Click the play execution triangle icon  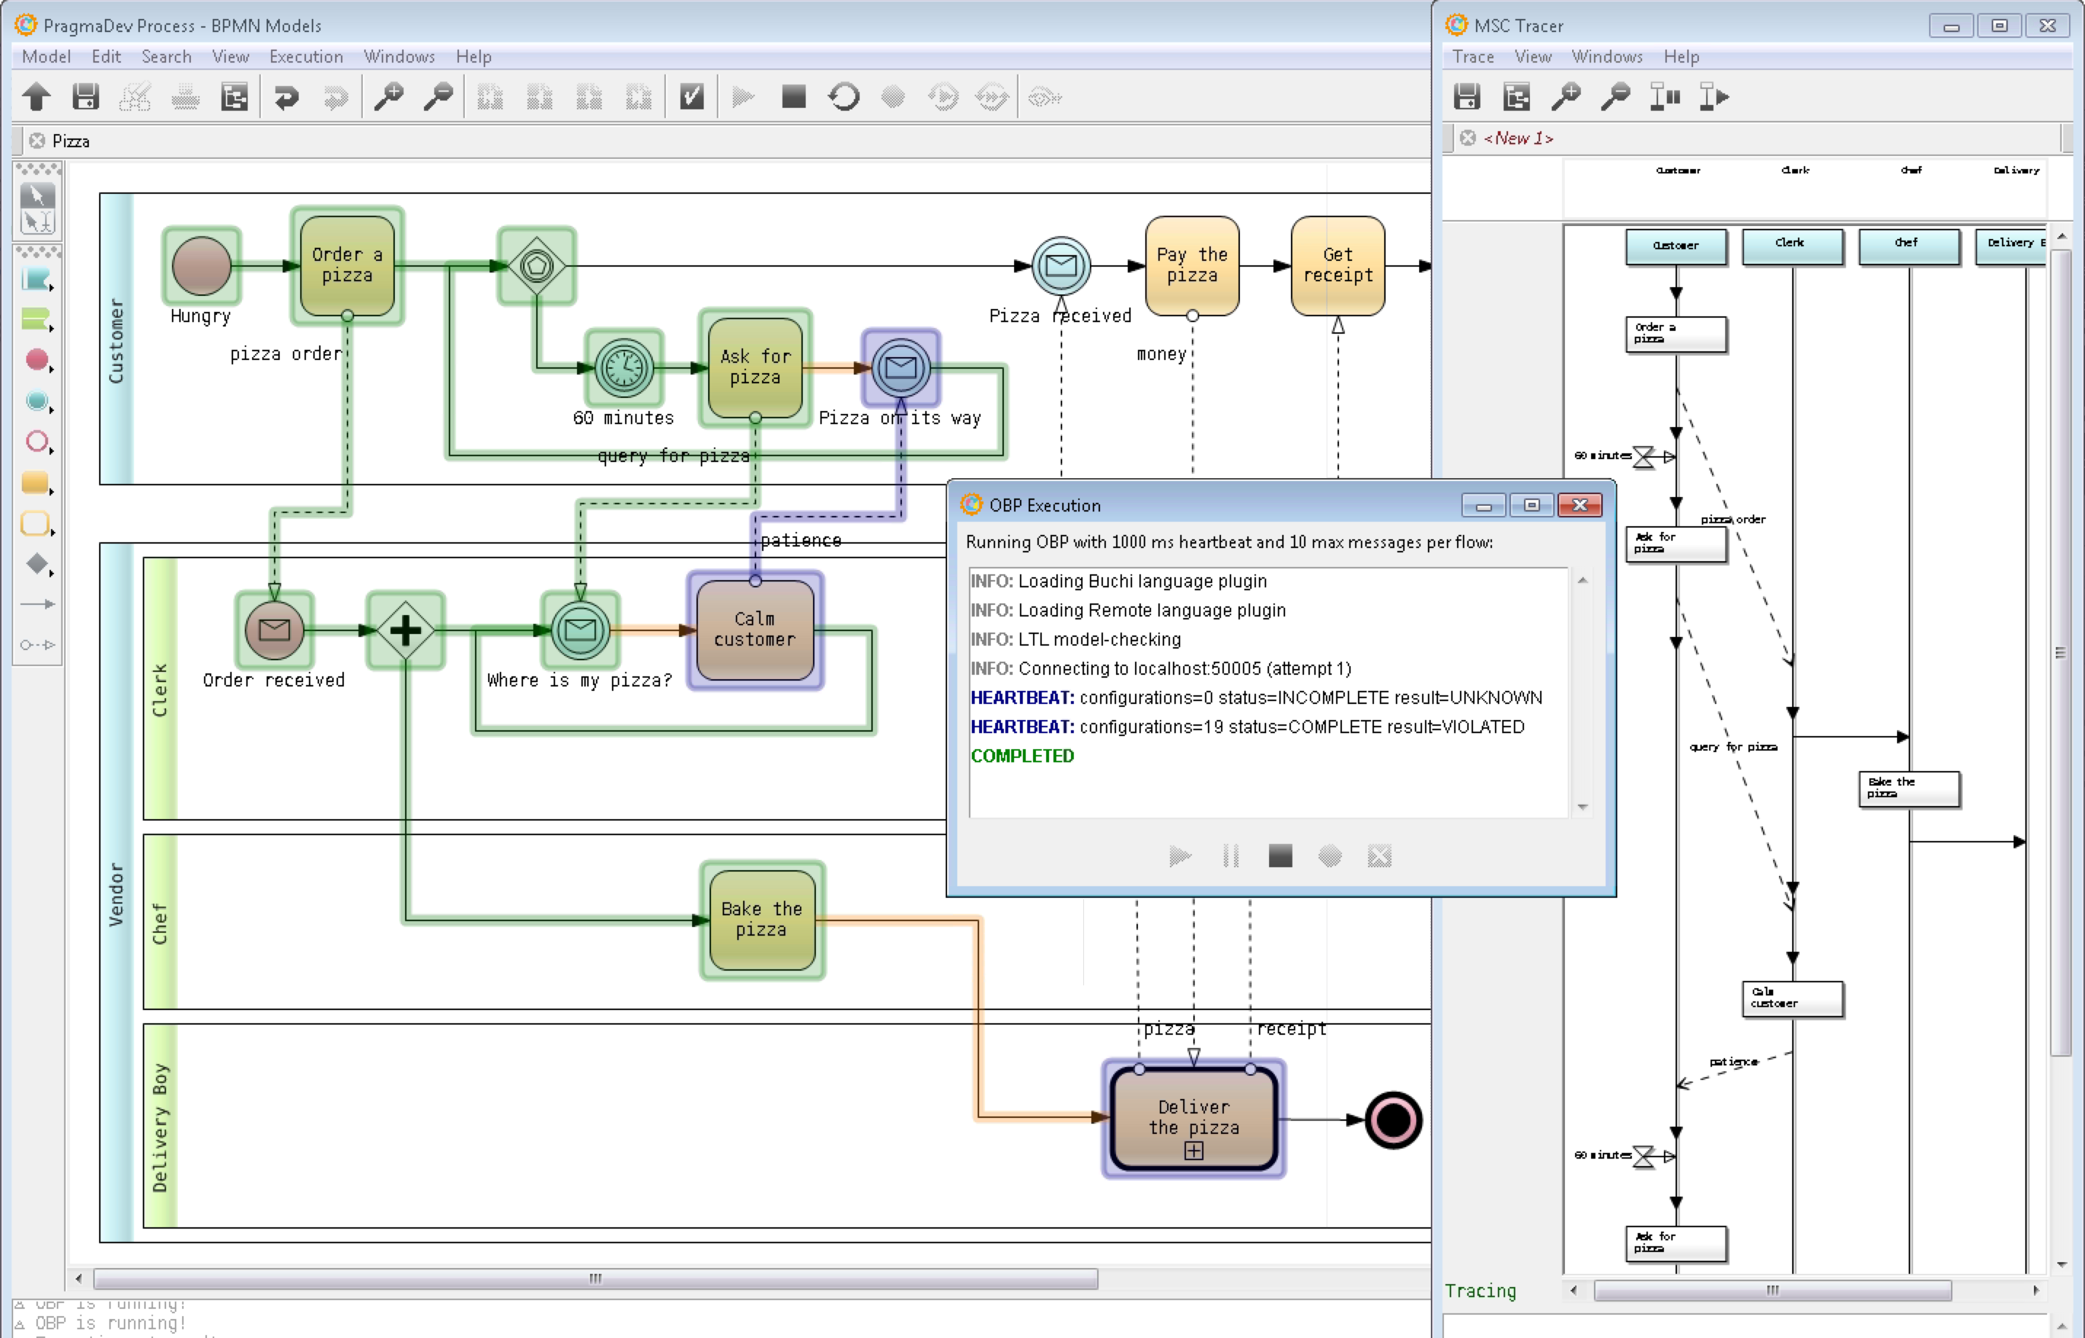pos(743,98)
